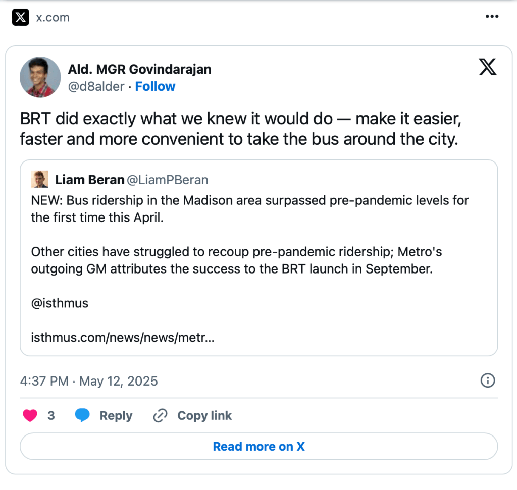Open the three-dot more options menu

click(492, 17)
